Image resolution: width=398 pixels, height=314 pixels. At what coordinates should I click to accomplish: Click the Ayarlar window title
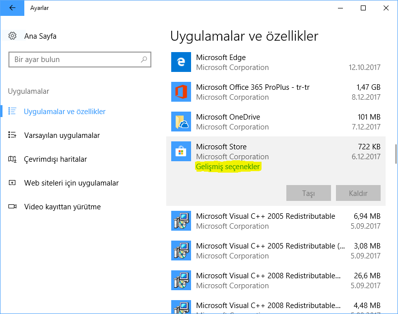click(39, 8)
